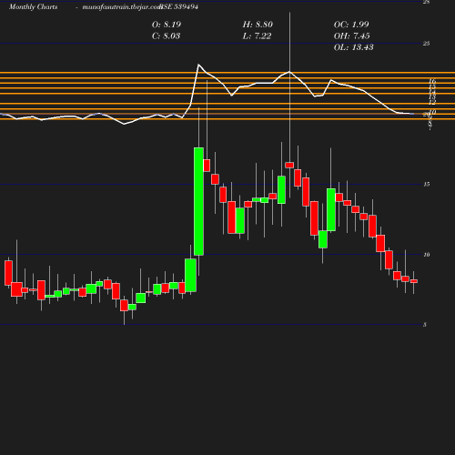Viewport: 455px width, 455px height.
Task: Click the low value L: 7.22
Action: pos(257,36)
